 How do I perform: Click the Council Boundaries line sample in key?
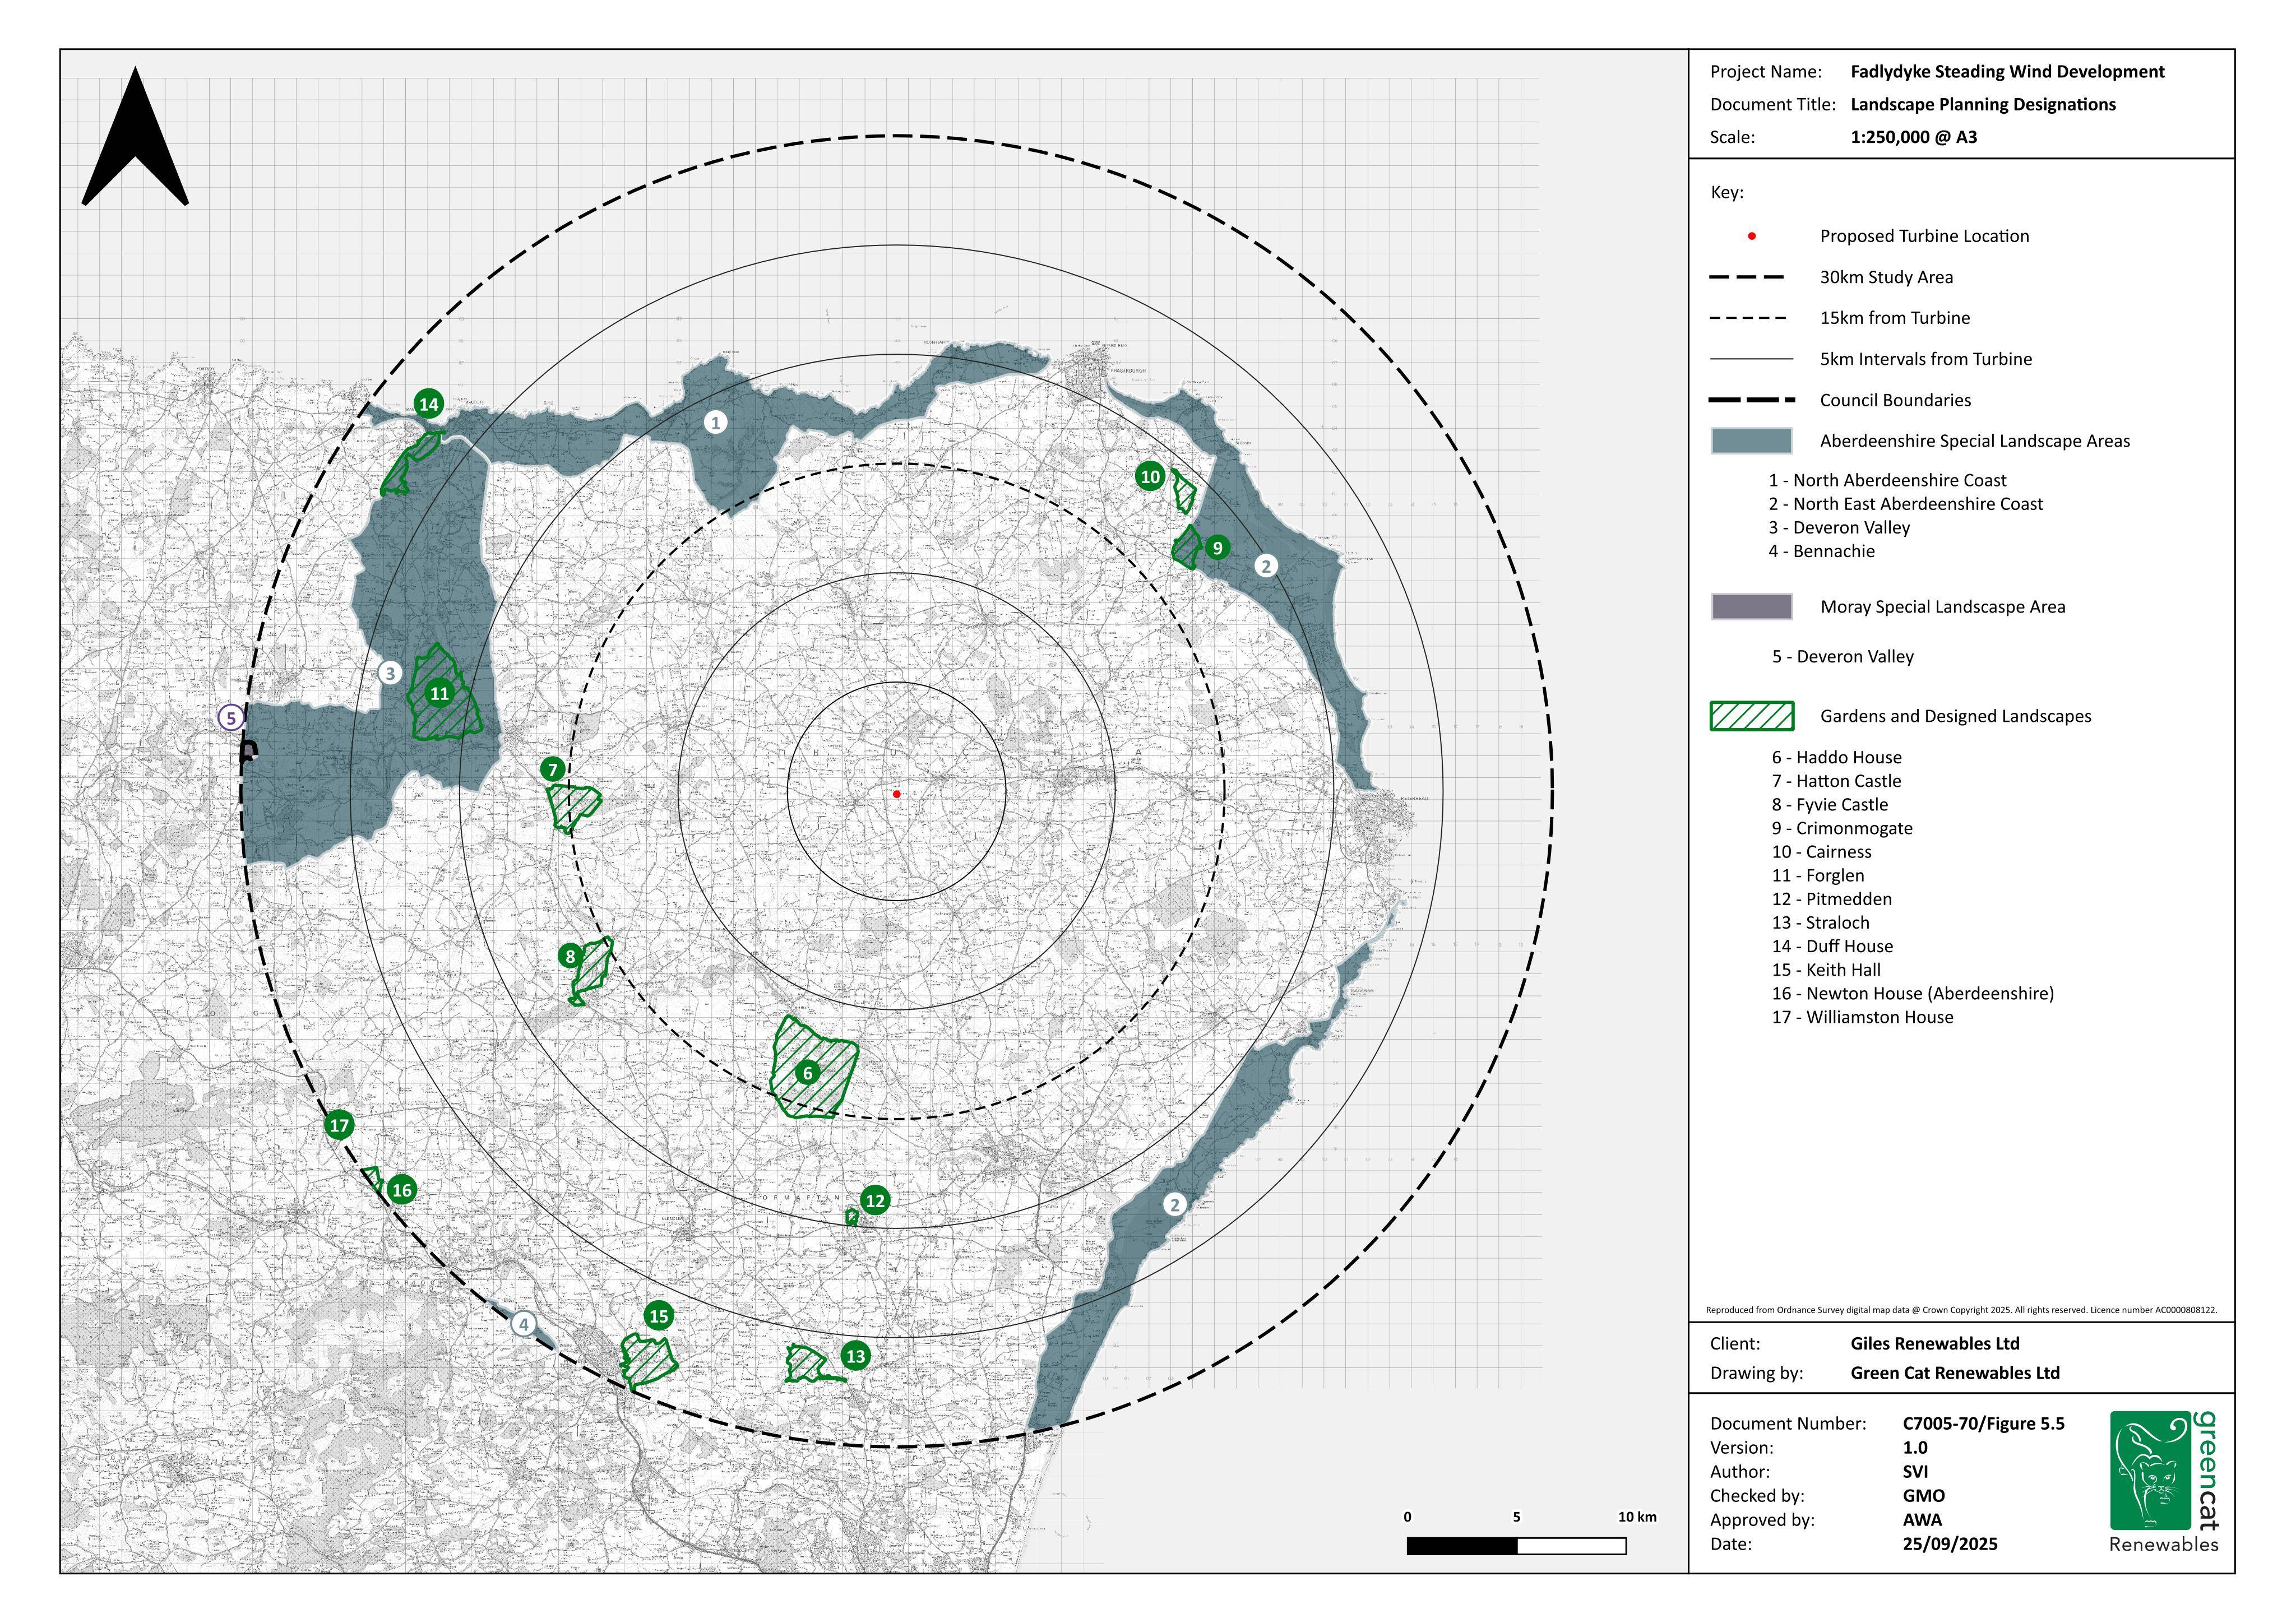pyautogui.click(x=1751, y=400)
